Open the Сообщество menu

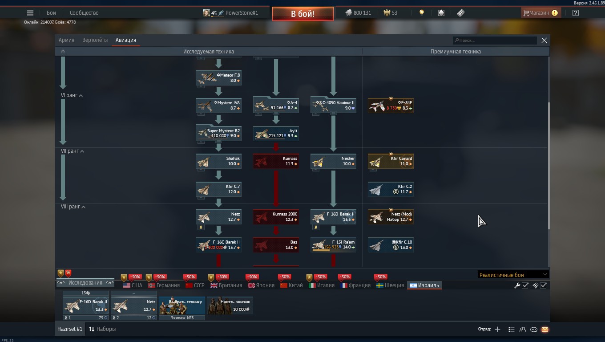click(84, 13)
